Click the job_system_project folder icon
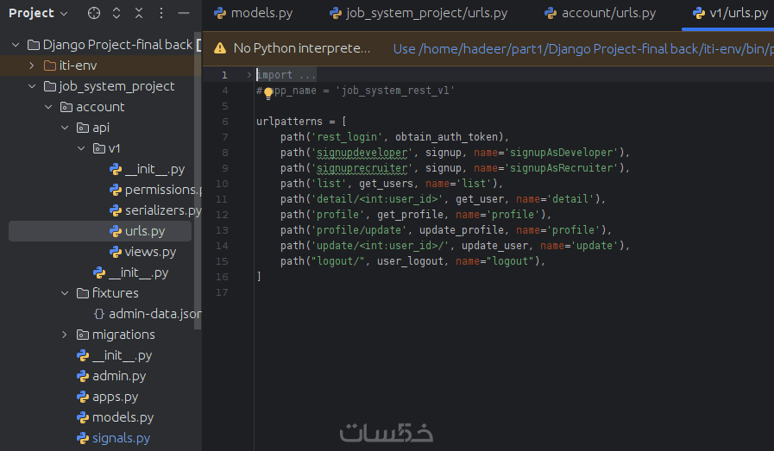Image resolution: width=774 pixels, height=451 pixels. coord(49,86)
